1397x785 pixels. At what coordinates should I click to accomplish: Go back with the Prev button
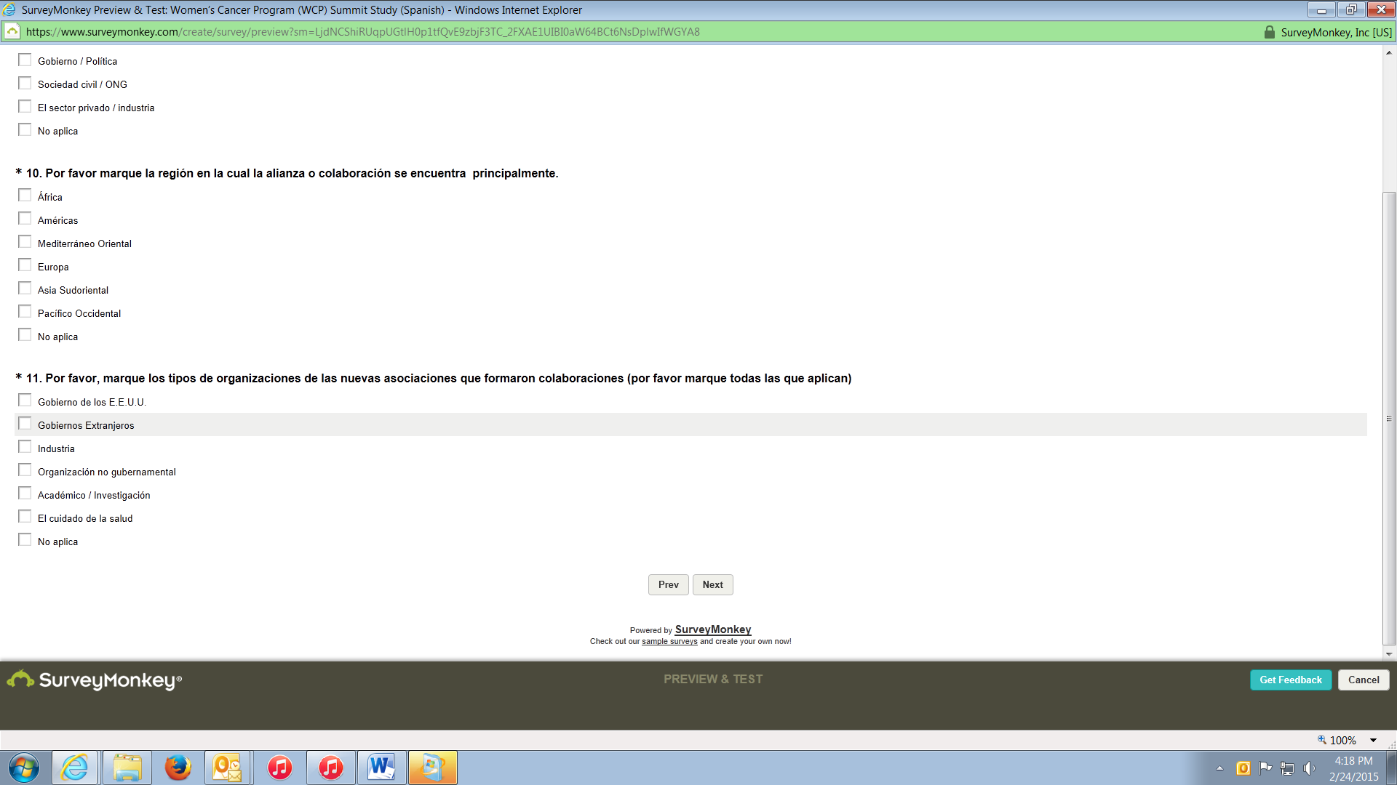[x=668, y=585]
